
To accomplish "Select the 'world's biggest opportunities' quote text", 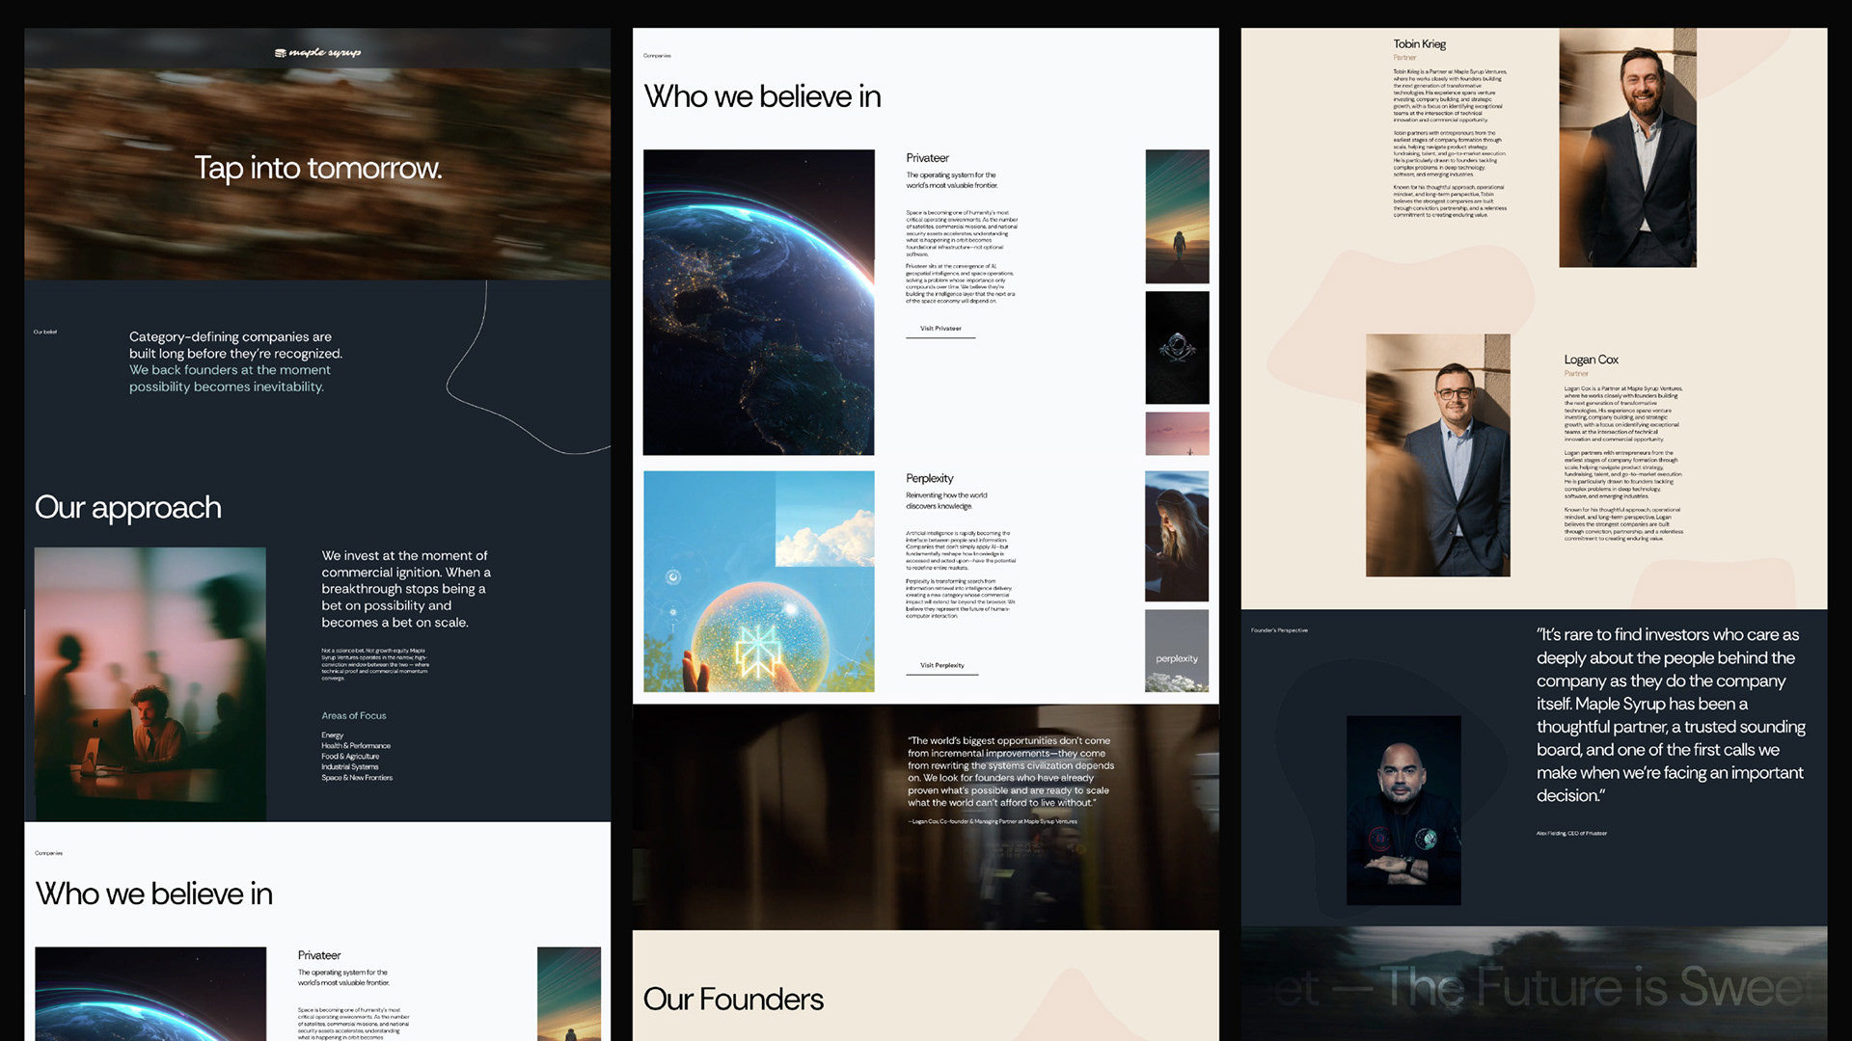I will (1011, 772).
